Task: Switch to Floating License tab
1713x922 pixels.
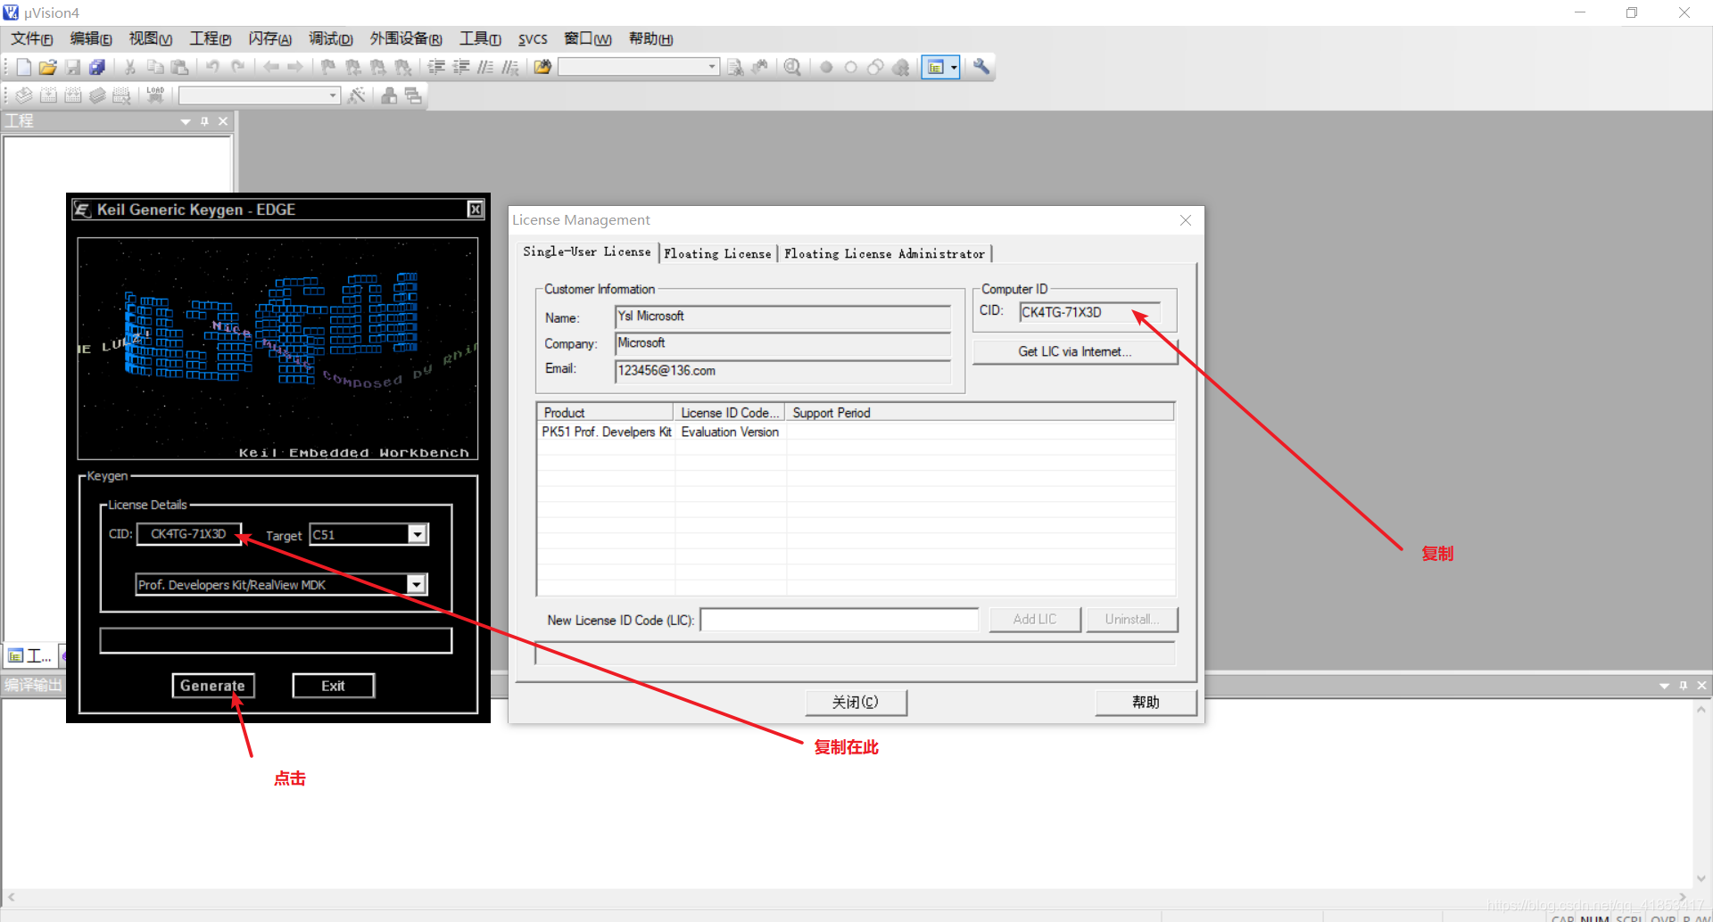Action: (x=717, y=254)
